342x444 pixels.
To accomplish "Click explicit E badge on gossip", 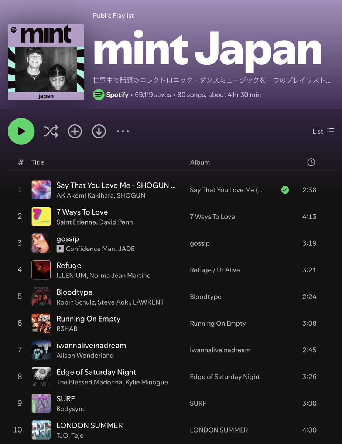I will pyautogui.click(x=60, y=249).
